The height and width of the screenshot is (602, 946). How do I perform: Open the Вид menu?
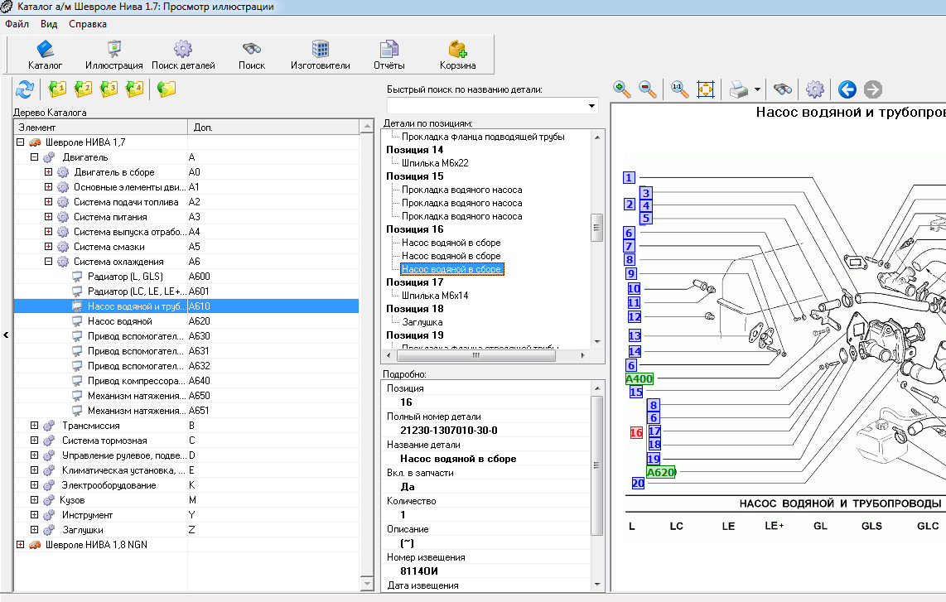point(49,24)
